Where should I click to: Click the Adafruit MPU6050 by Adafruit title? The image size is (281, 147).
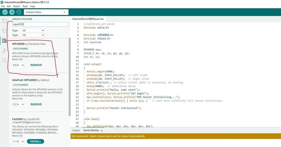pos(30,80)
